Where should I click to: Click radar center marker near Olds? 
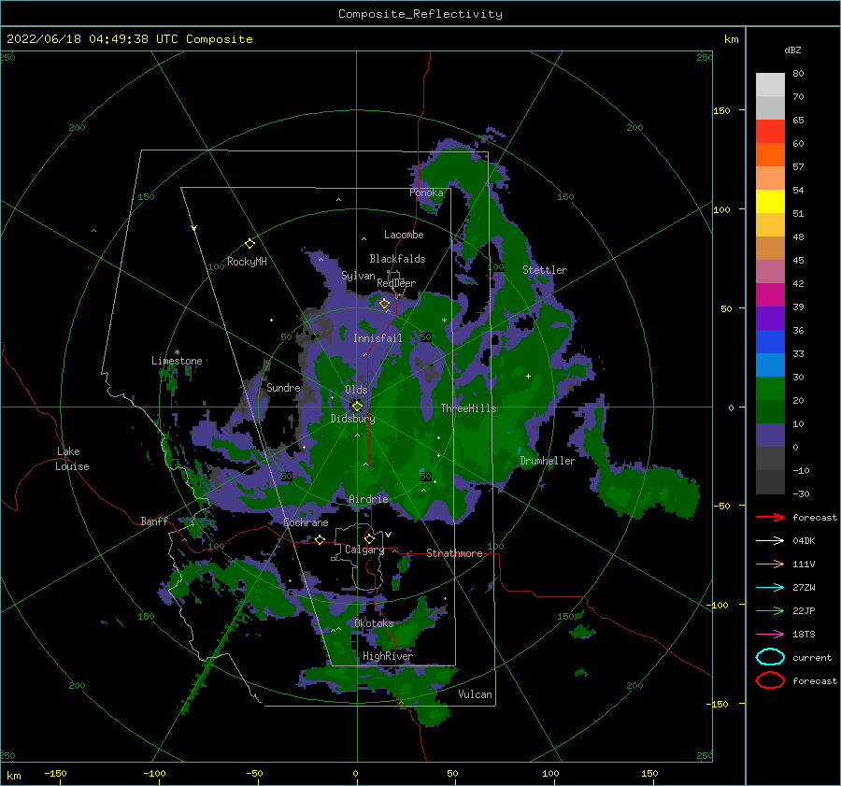pyautogui.click(x=357, y=407)
